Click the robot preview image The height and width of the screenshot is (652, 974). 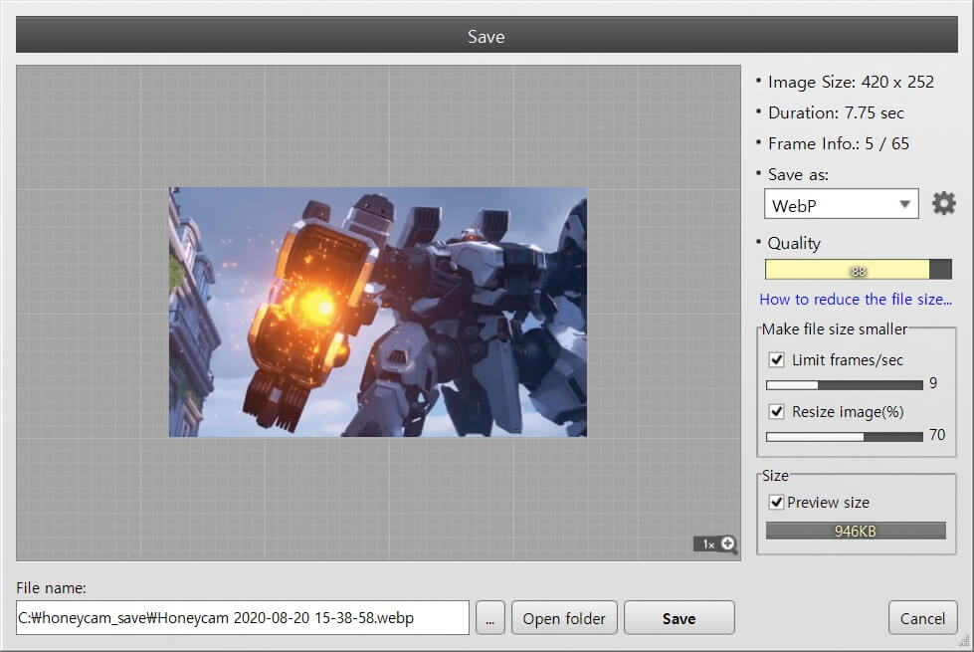377,312
